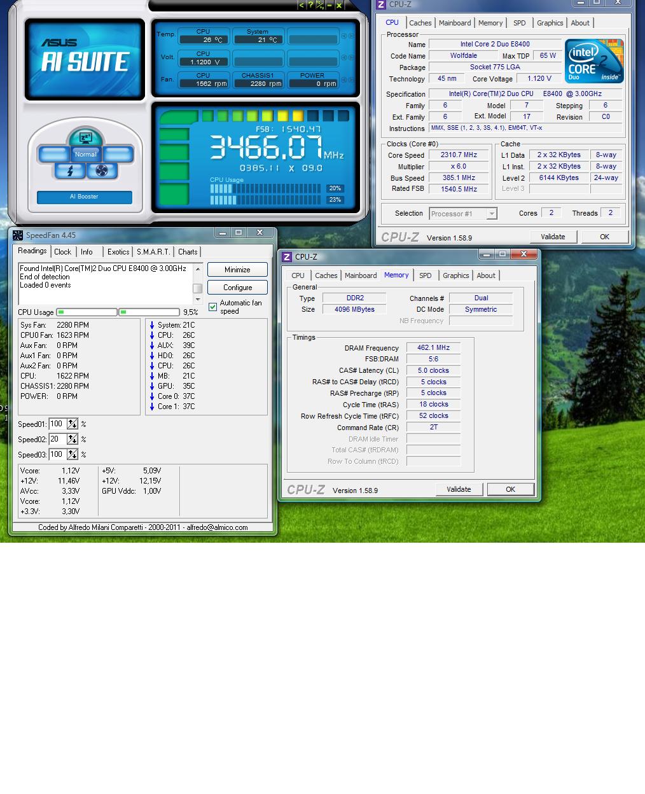Screen dimensions: 645x794
Task: Open the Graphics tab in the CPU-Z CPU window
Action: point(550,23)
